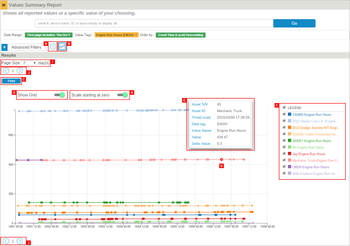Go to next page using bottom right arrow
Viewport: 350px width, 246px height.
pyautogui.click(x=20, y=241)
